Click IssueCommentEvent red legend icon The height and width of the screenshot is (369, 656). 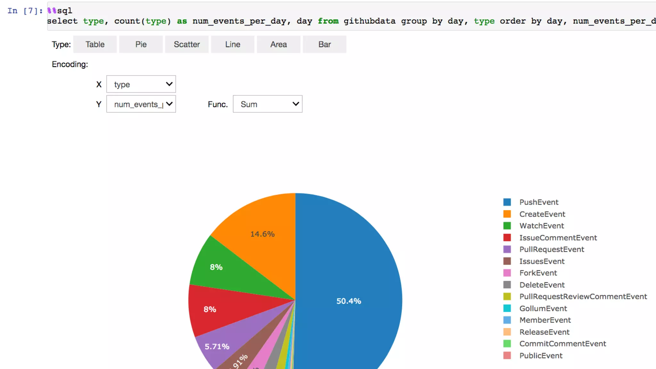[507, 238]
